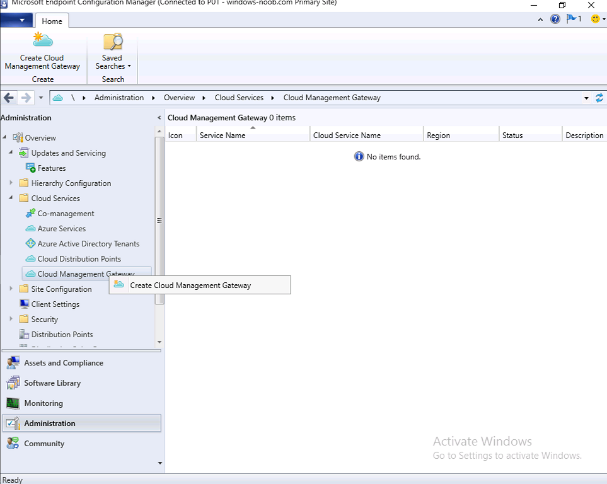Refresh view with the refresh icon
This screenshot has width=607, height=484.
click(x=599, y=98)
